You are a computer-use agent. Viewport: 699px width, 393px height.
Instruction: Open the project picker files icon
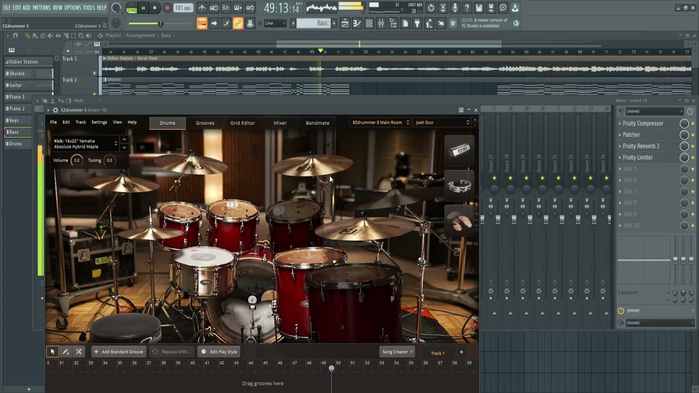405,23
